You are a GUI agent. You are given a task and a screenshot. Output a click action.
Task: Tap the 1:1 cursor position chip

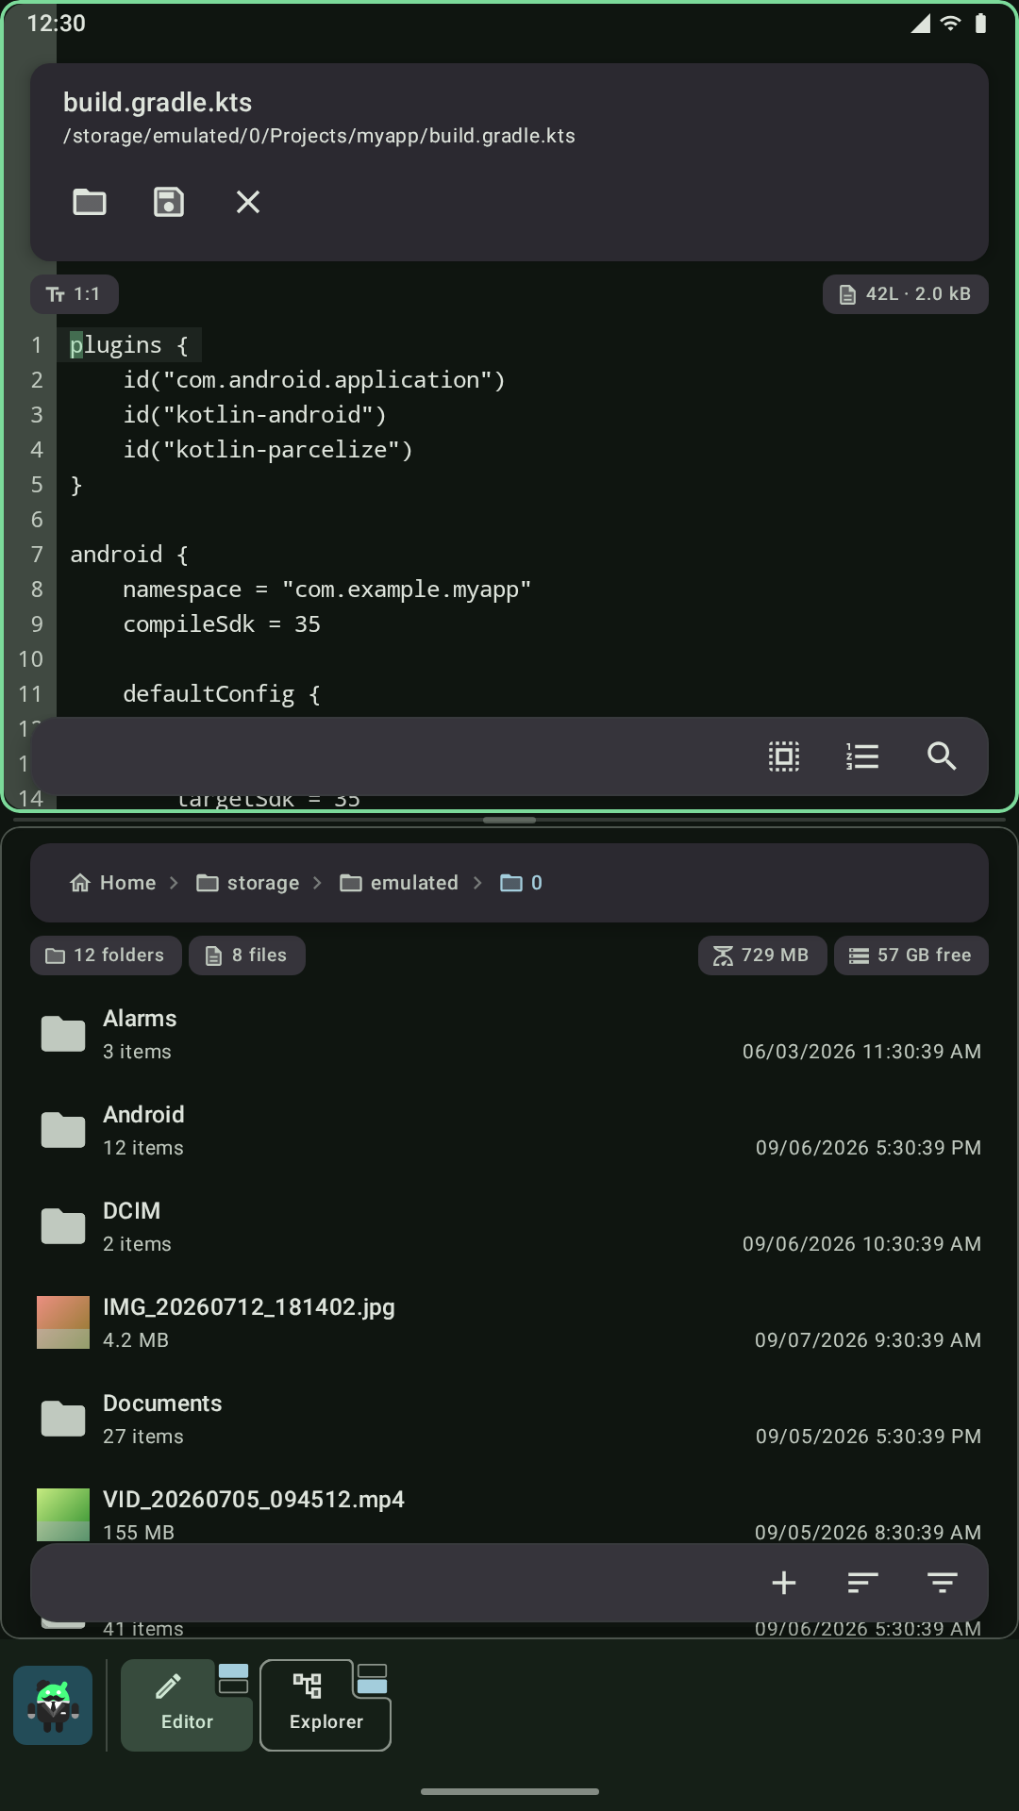pos(75,294)
